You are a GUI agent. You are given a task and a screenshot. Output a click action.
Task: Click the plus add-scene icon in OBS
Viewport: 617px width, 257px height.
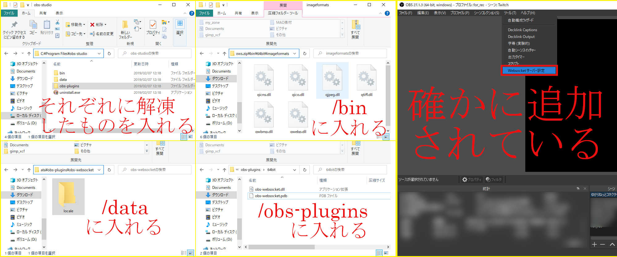click(594, 244)
